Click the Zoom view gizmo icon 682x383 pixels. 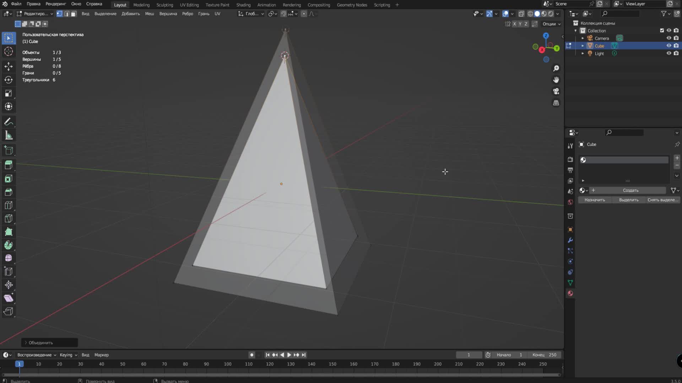(556, 68)
